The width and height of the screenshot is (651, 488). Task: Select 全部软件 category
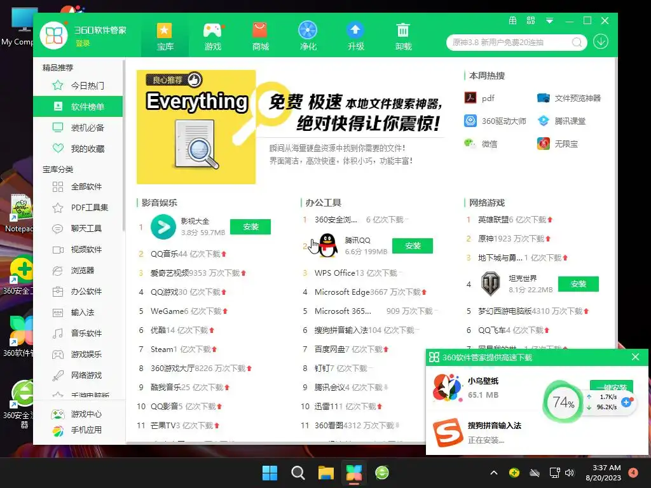click(x=78, y=187)
